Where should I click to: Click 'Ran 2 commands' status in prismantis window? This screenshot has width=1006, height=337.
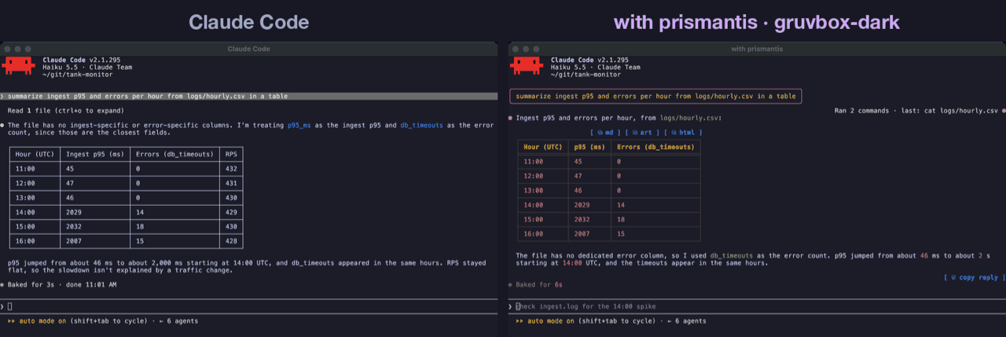(x=916, y=111)
